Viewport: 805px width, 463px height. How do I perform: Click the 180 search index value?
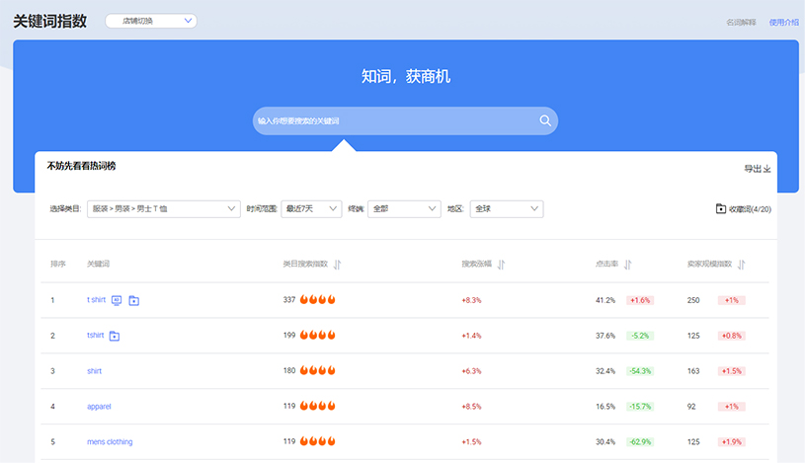[x=289, y=370]
